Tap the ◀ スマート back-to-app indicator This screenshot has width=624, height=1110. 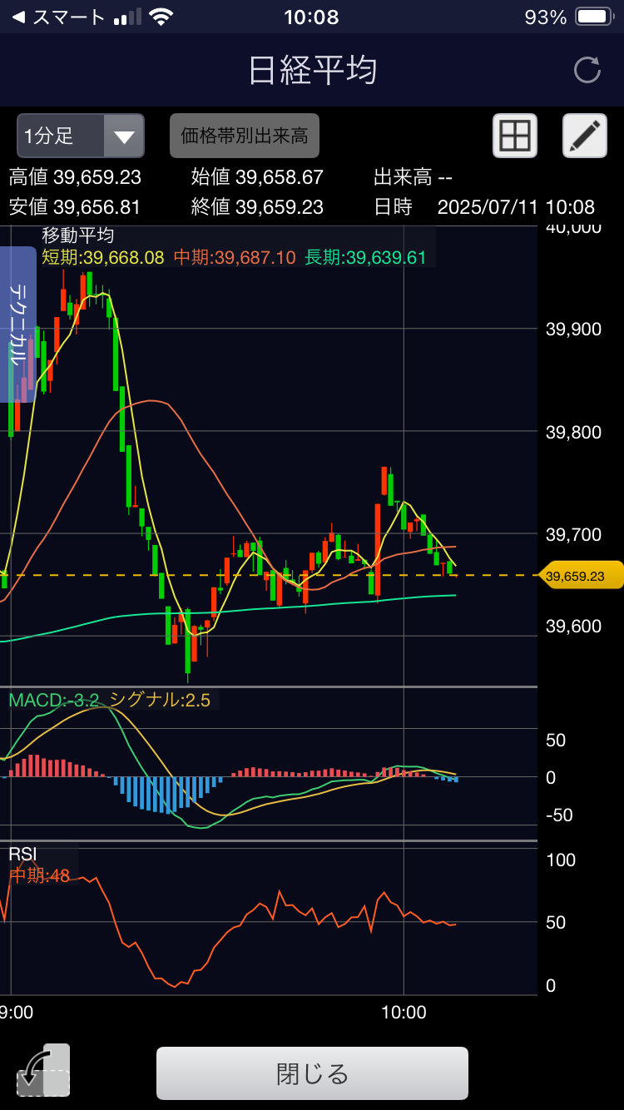tap(58, 17)
